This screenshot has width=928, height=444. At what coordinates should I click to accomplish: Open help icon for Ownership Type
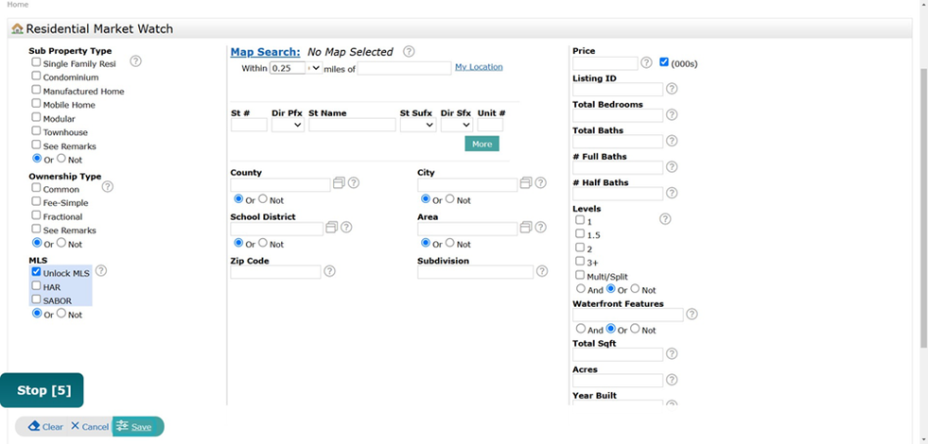point(107,187)
